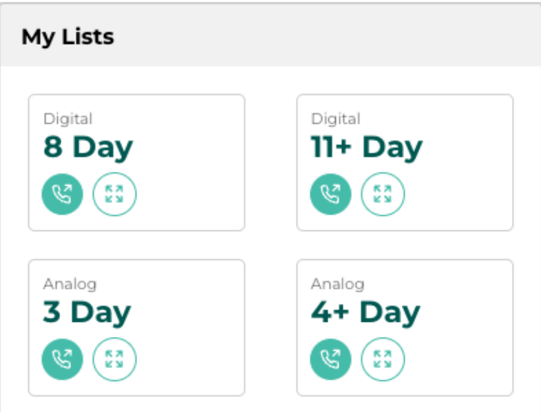
Task: Click the Analog label above 4+ Day
Action: click(x=337, y=284)
